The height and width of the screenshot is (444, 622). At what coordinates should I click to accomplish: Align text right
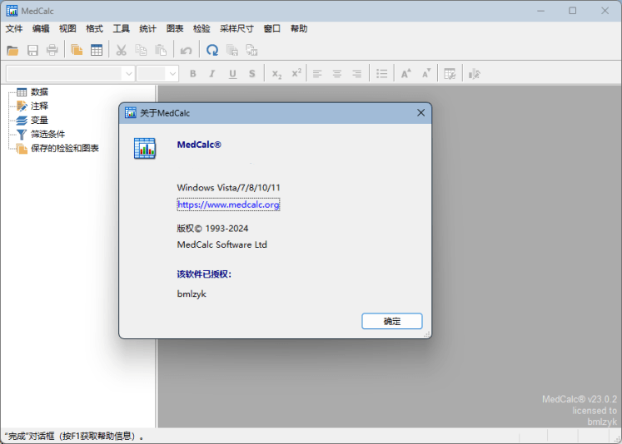click(x=356, y=74)
